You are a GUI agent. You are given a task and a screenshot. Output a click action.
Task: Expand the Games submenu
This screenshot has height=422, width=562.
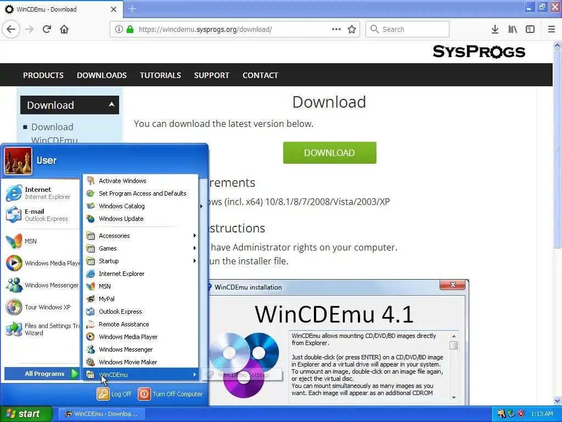140,248
